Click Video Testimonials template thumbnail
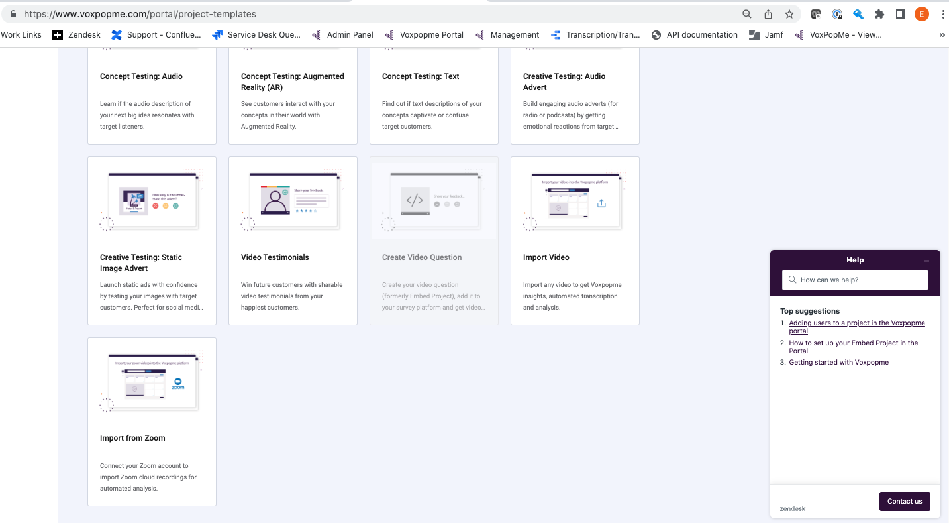The width and height of the screenshot is (949, 523). pyautogui.click(x=293, y=201)
